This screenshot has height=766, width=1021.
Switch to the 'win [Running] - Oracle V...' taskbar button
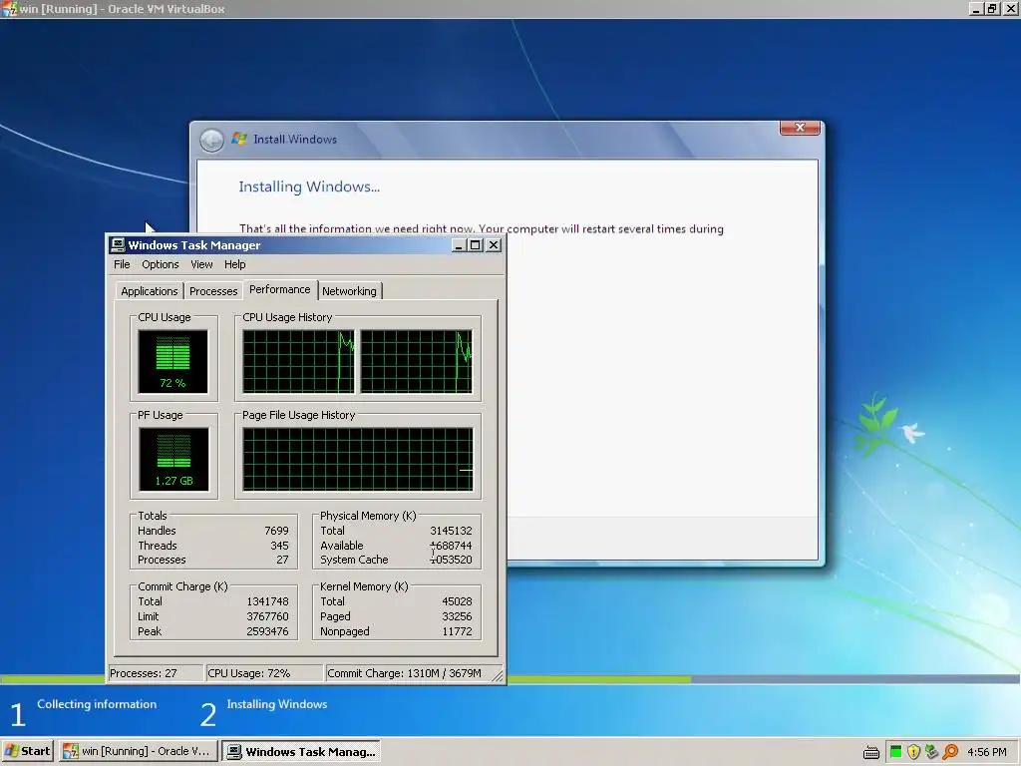tap(137, 751)
